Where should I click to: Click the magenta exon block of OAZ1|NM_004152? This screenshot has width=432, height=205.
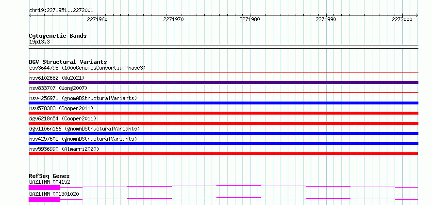click(x=44, y=188)
